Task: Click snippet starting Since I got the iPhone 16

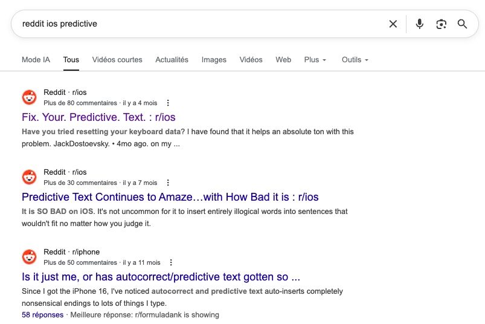Action: (182, 297)
